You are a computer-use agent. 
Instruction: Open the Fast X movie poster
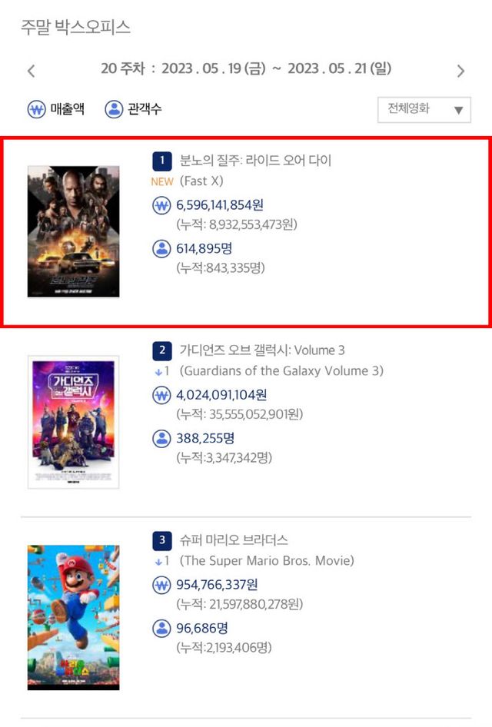73,231
